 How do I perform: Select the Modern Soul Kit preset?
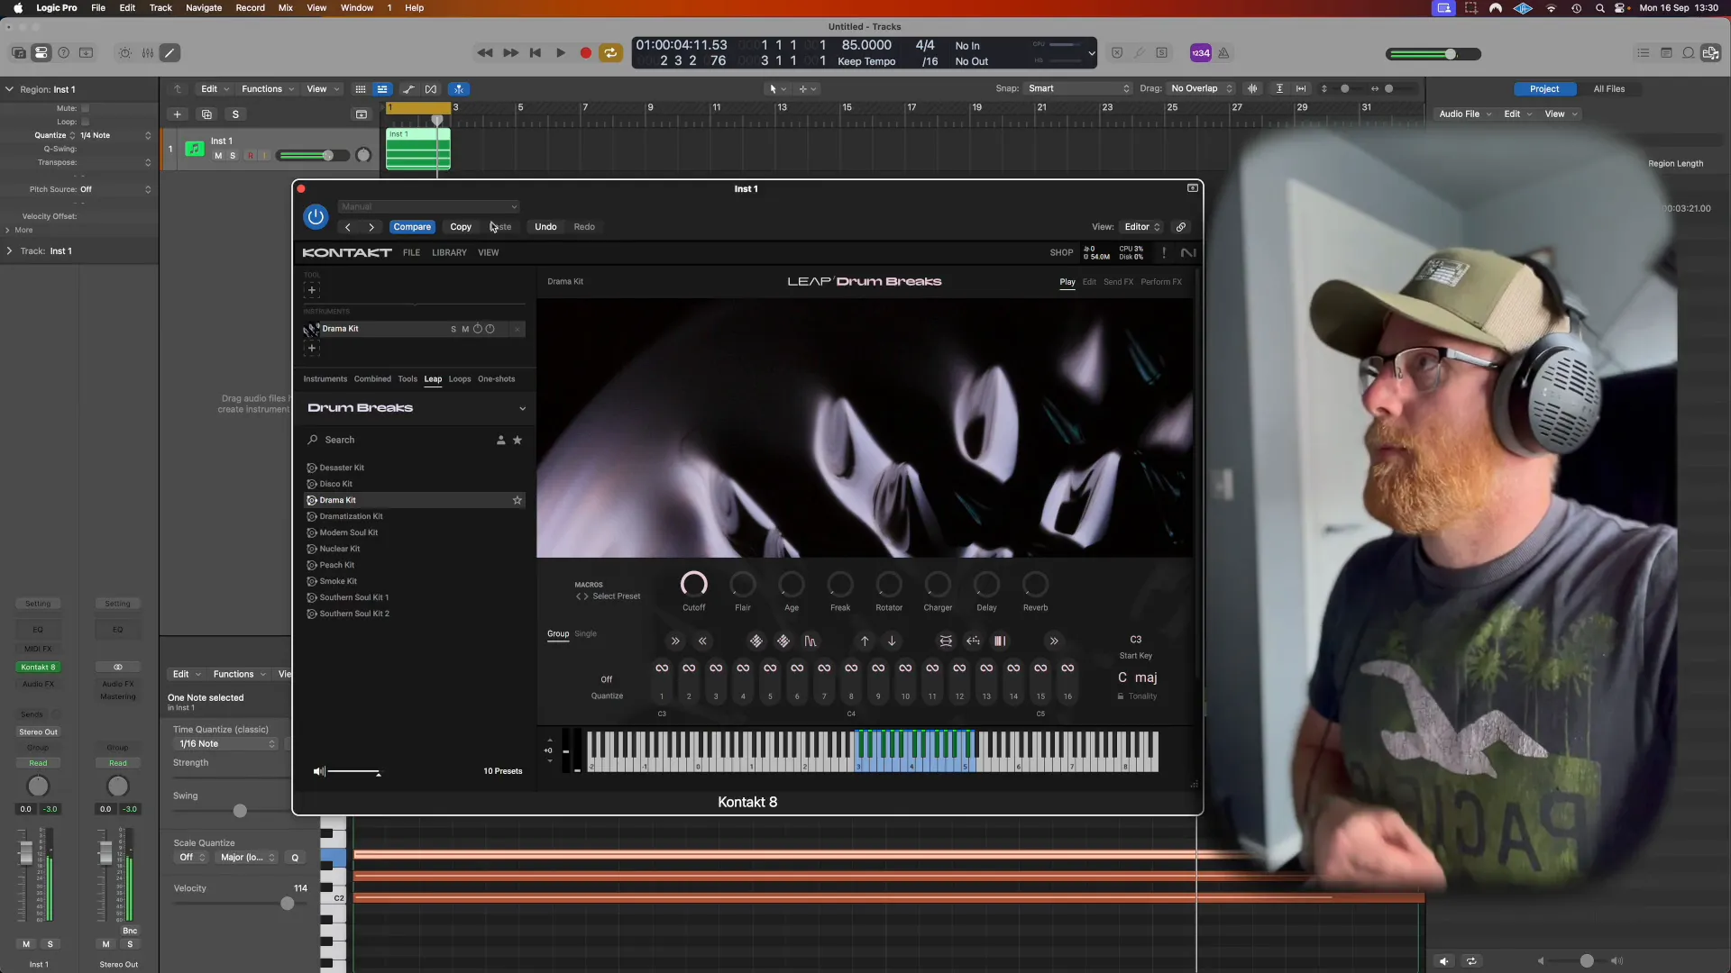pyautogui.click(x=348, y=533)
